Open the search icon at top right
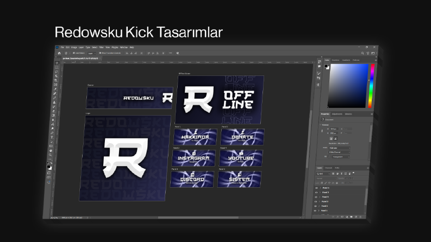This screenshot has width=431, height=242. (x=363, y=53)
